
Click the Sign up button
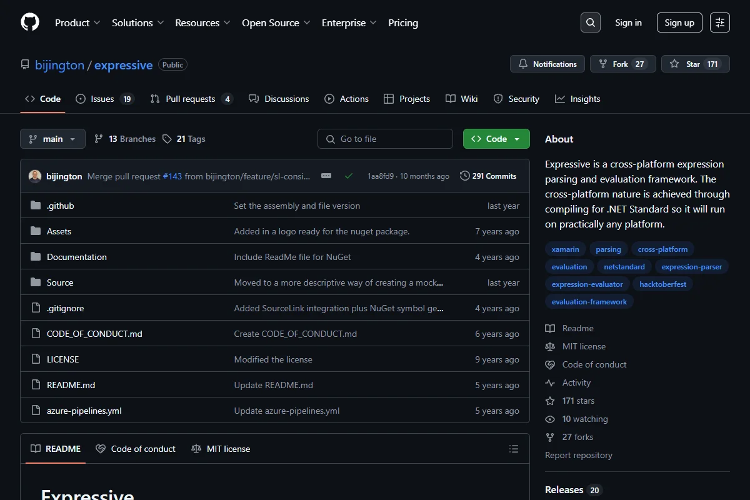coord(679,22)
